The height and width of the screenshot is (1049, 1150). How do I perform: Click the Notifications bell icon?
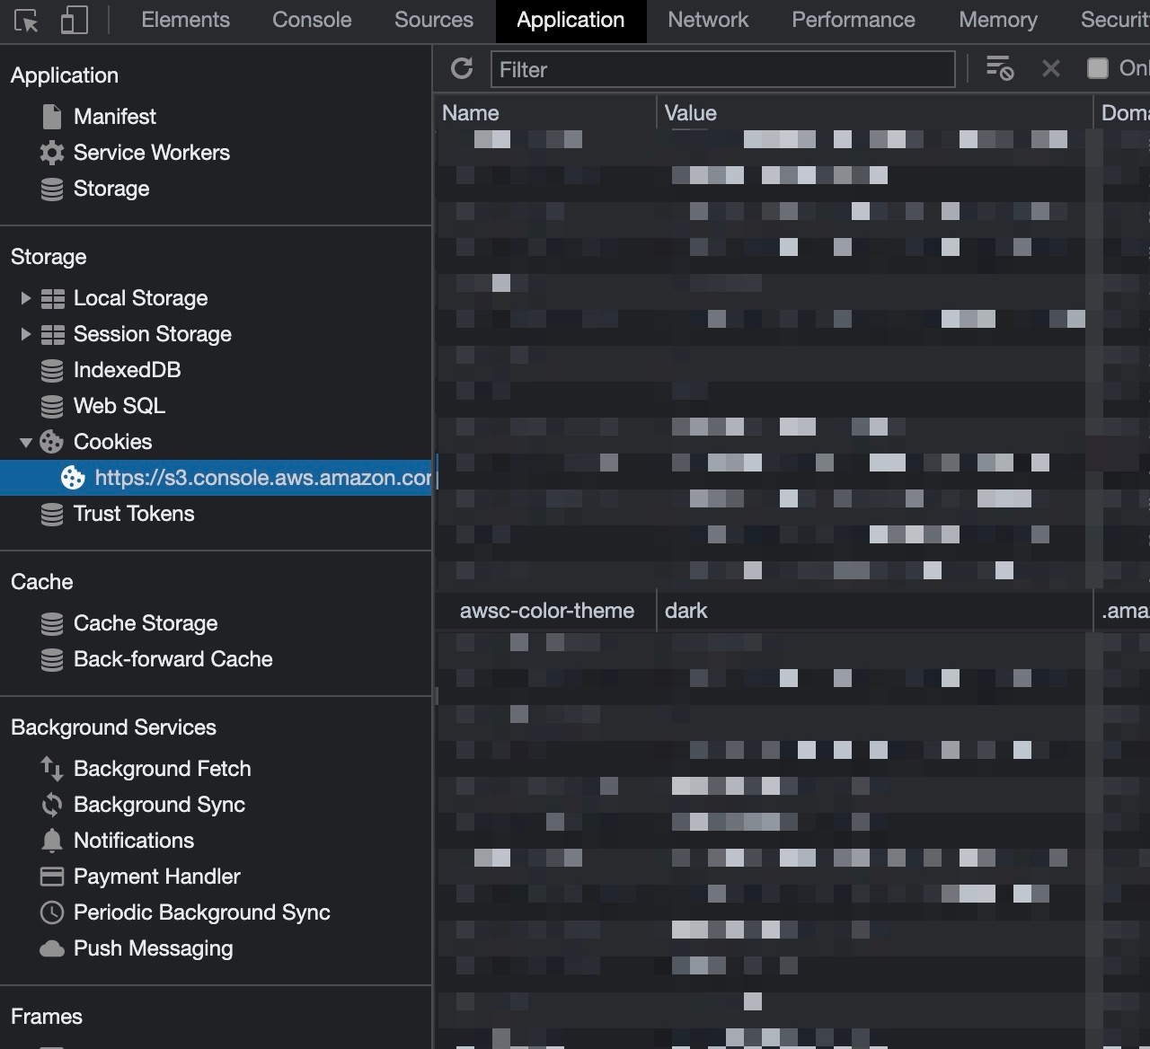point(52,841)
